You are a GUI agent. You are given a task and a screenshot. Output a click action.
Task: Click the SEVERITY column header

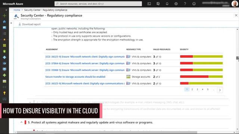184,50
